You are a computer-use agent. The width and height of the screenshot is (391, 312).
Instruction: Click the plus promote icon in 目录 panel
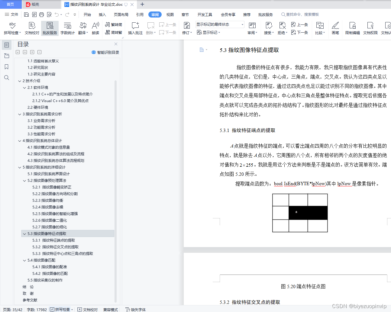[x=32, y=52]
